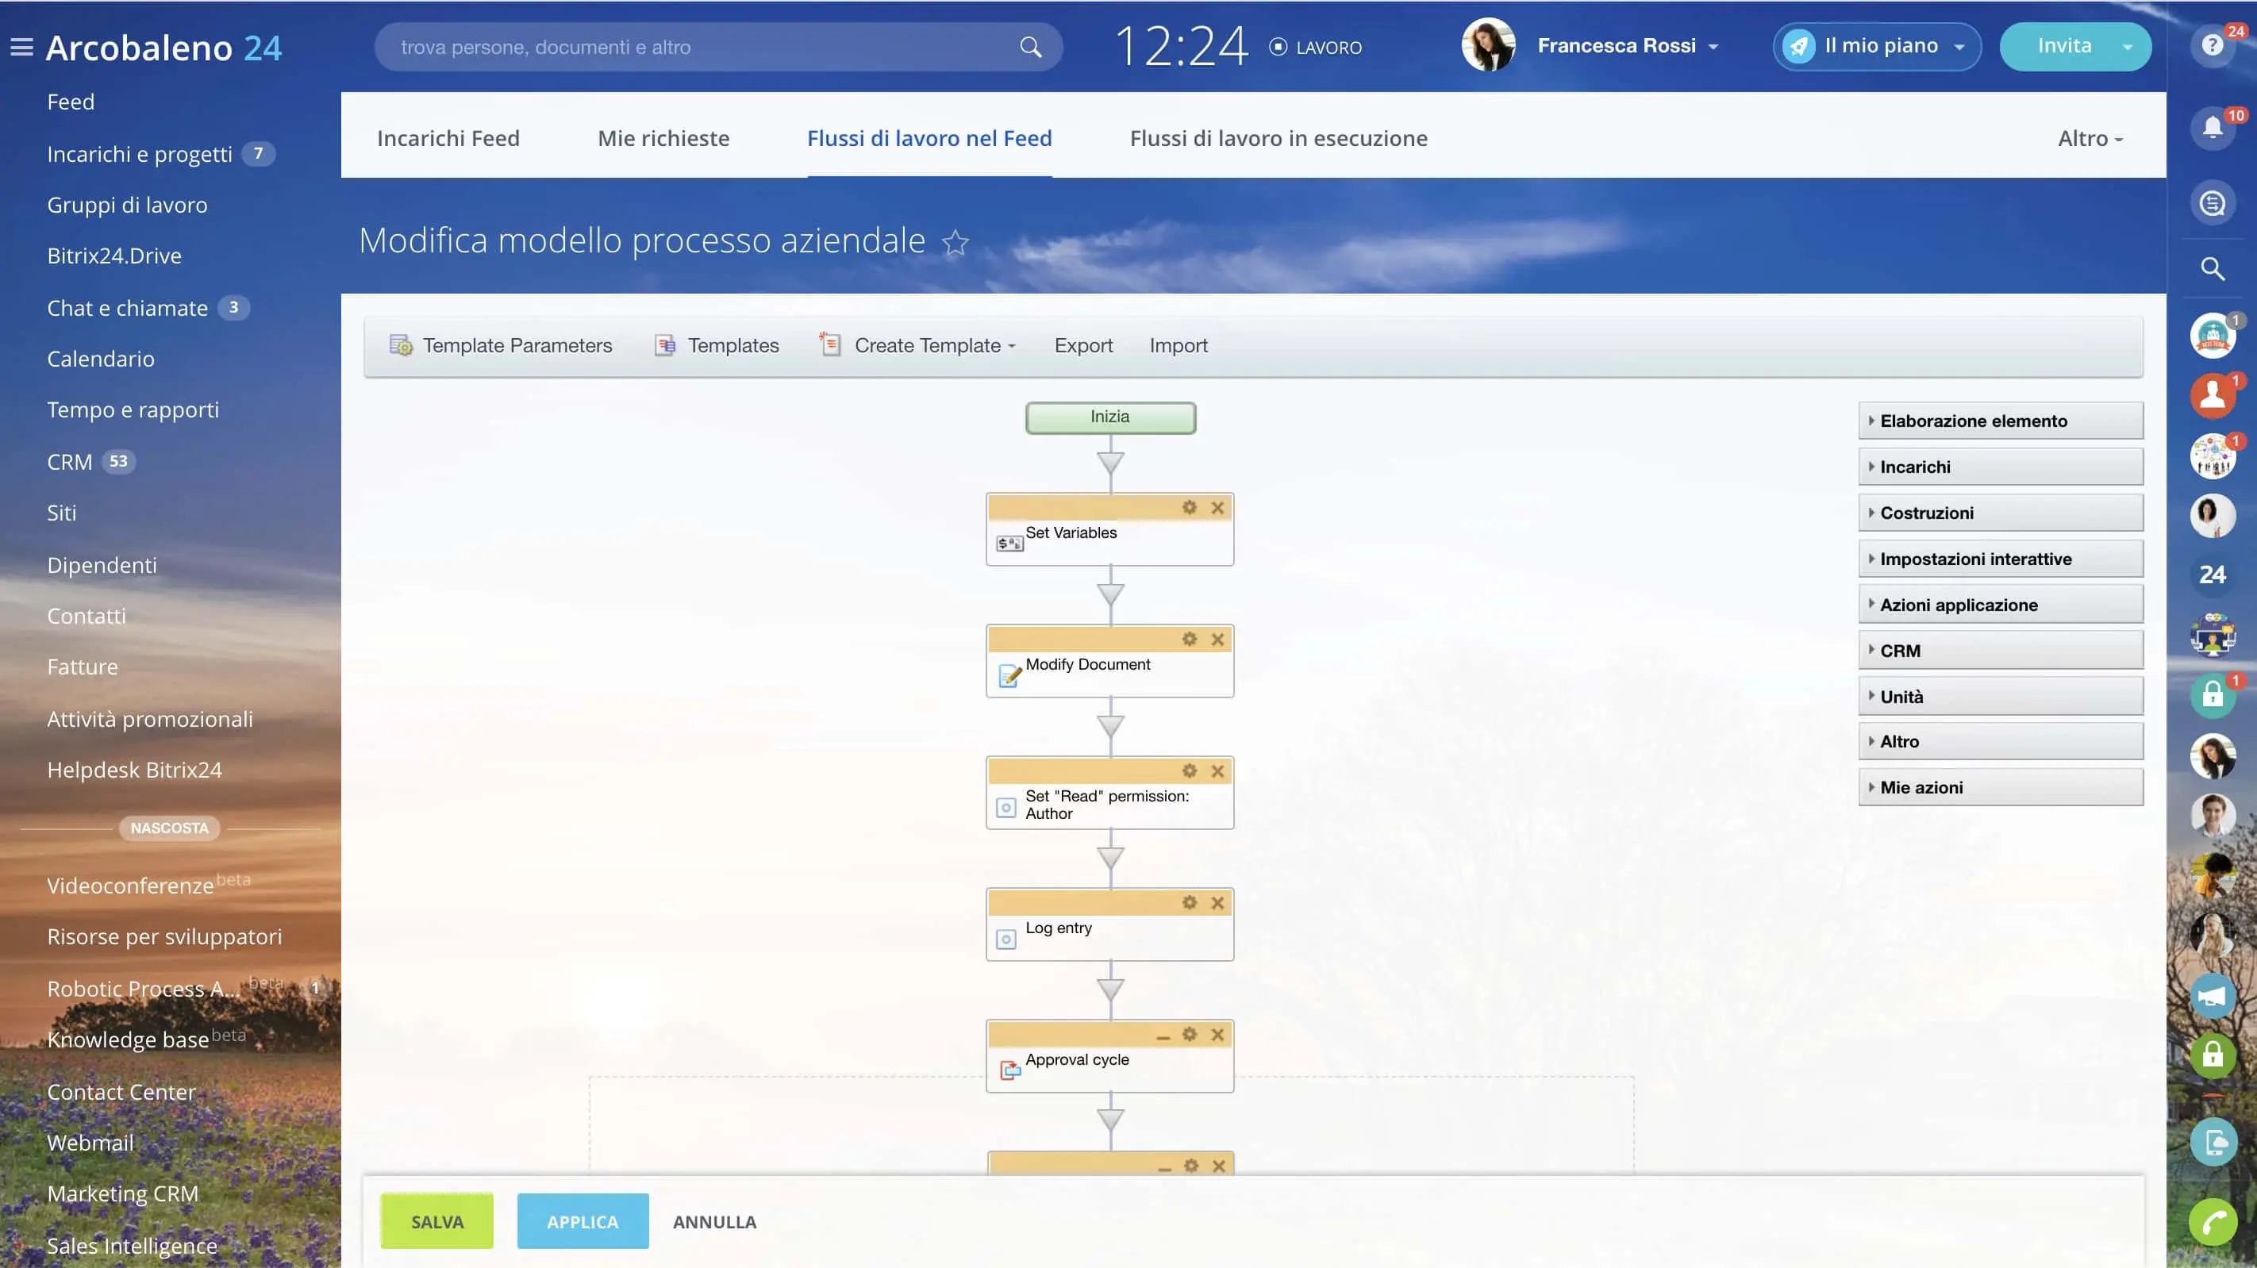Open settings gear on Modify Document block
This screenshot has width=2257, height=1268.
1189,639
